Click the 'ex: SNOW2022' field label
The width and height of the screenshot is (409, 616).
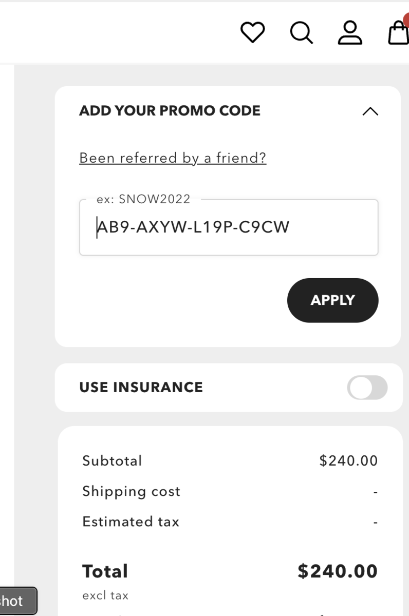click(x=143, y=199)
